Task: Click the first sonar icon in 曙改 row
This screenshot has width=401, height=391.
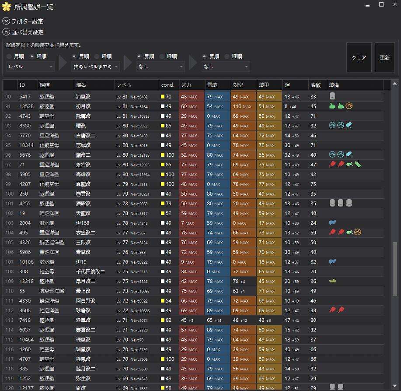Action: pos(332,125)
